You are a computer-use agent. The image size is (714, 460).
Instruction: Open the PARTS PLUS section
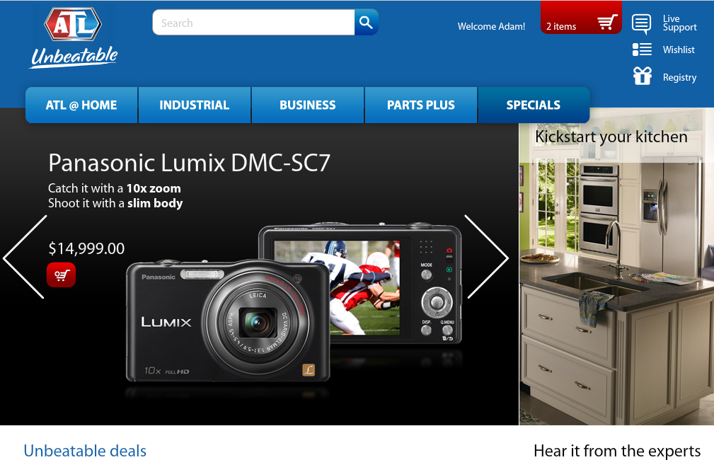(421, 105)
